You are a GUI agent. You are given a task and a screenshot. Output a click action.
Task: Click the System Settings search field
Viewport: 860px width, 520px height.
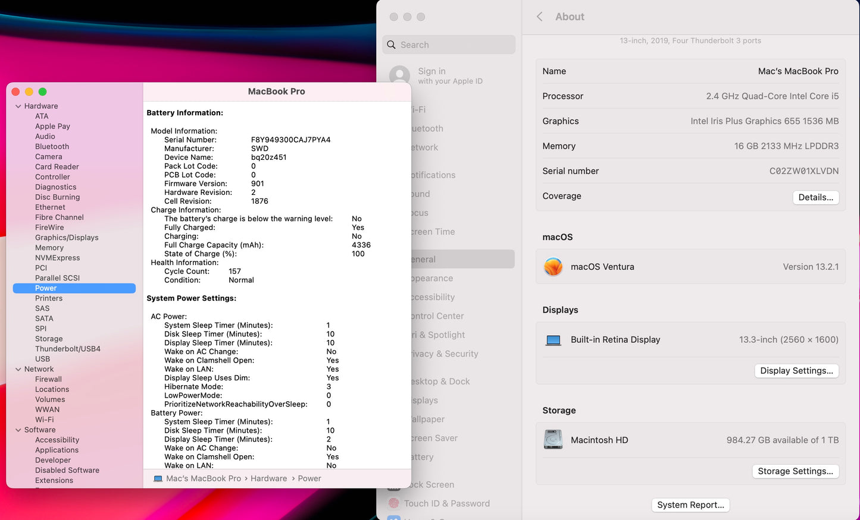pos(449,45)
